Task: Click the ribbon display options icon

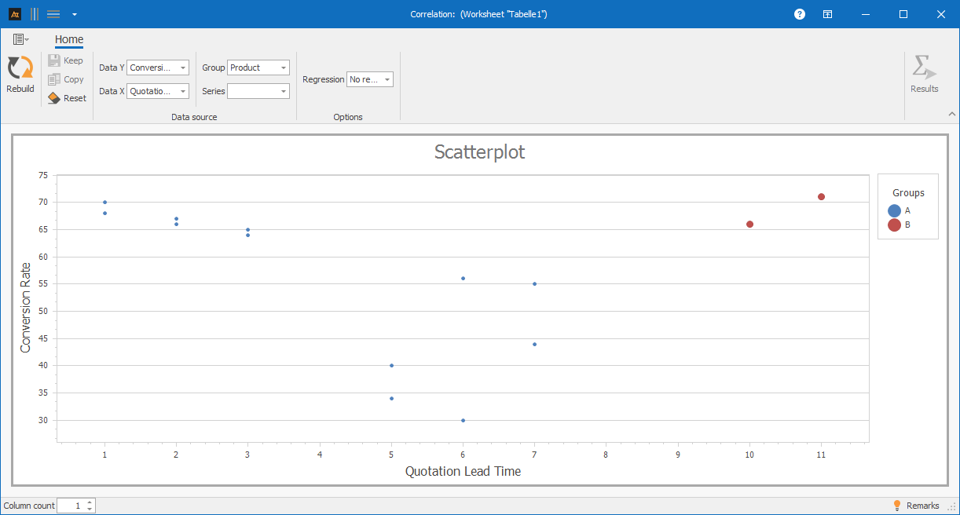Action: pos(828,14)
